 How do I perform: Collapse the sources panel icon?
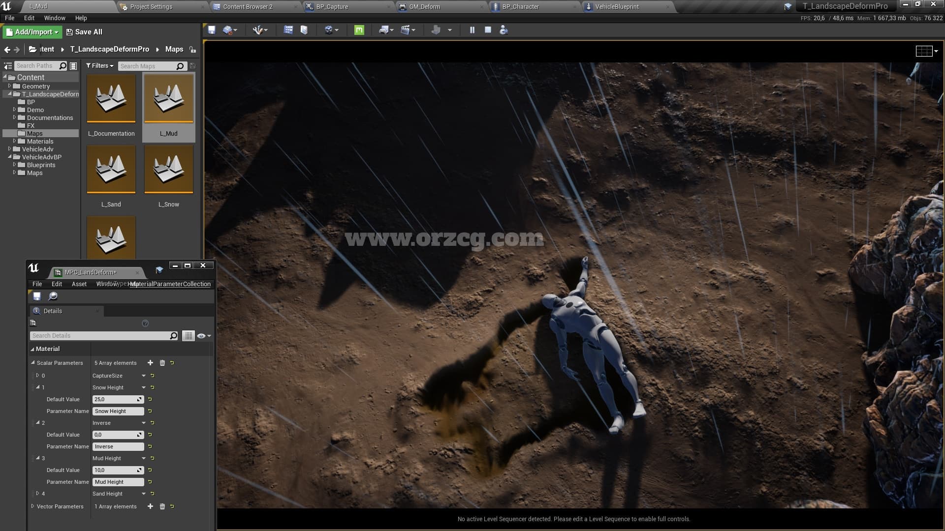8,66
